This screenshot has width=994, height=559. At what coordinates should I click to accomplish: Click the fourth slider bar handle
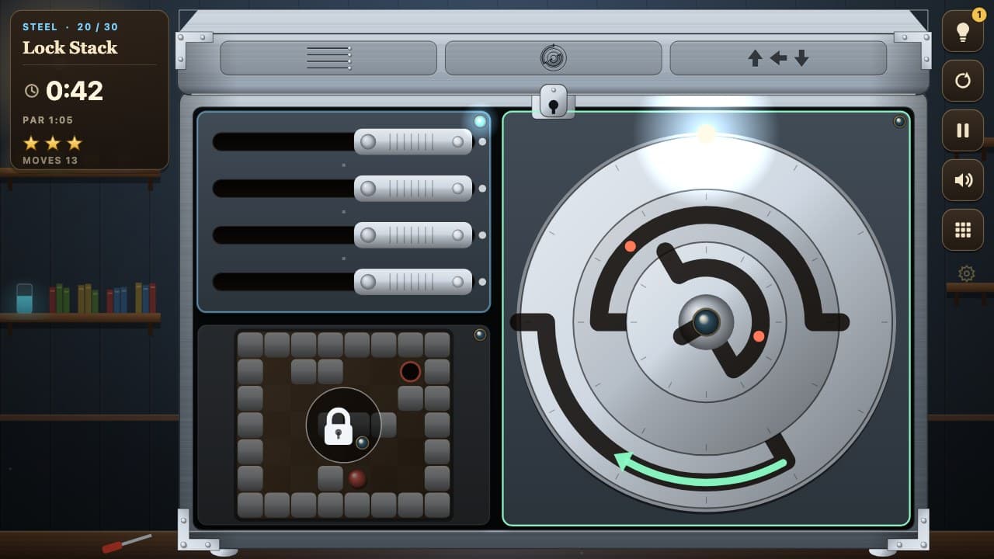[413, 281]
